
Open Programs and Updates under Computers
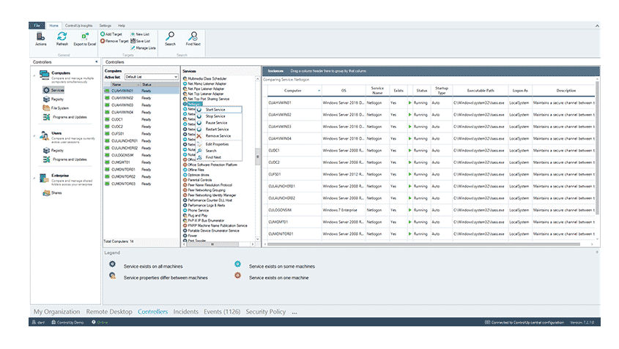64,117
